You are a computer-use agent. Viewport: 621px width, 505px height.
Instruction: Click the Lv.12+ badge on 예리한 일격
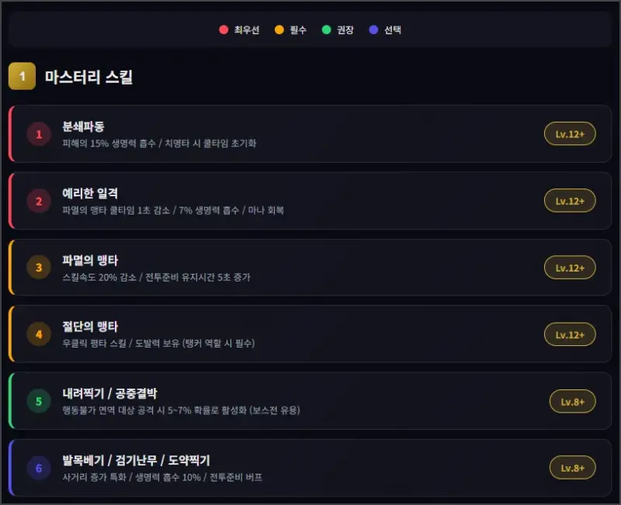click(571, 201)
